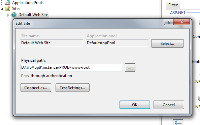Click the checklist icon below the dialog
This screenshot has height=125, width=200.
(x=178, y=122)
